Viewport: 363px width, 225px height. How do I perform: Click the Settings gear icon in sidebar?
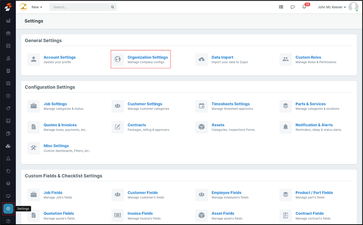(8, 209)
